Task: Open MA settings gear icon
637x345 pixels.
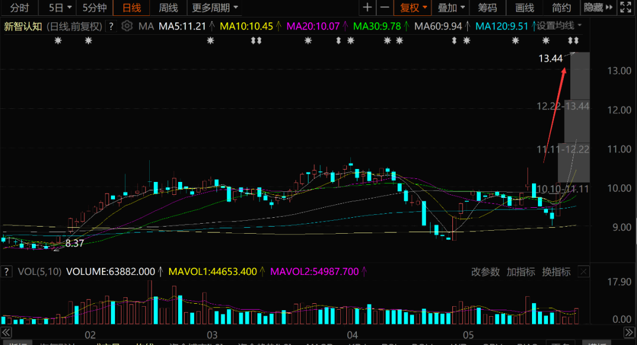Action: (x=127, y=26)
